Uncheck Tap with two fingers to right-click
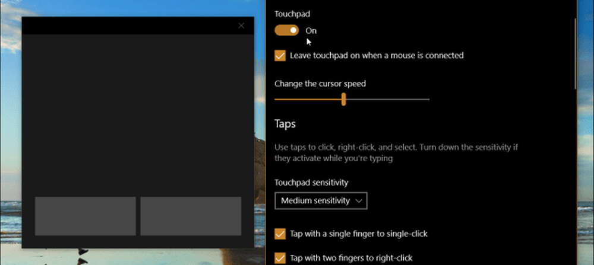This screenshot has width=594, height=265. (280, 258)
